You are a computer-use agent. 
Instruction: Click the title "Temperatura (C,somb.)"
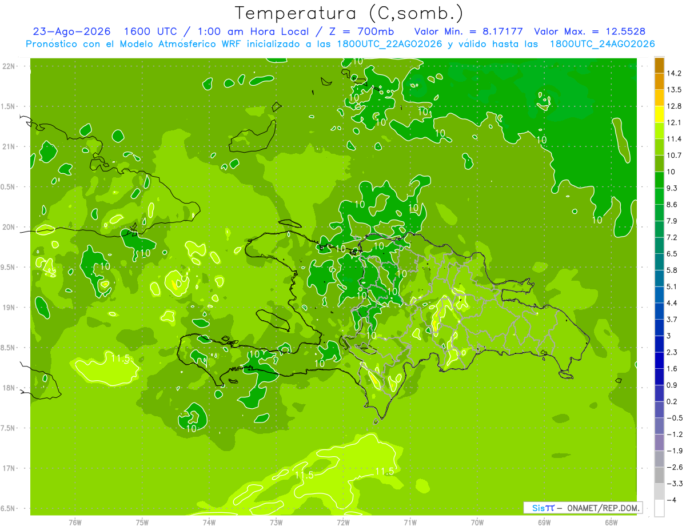click(349, 13)
